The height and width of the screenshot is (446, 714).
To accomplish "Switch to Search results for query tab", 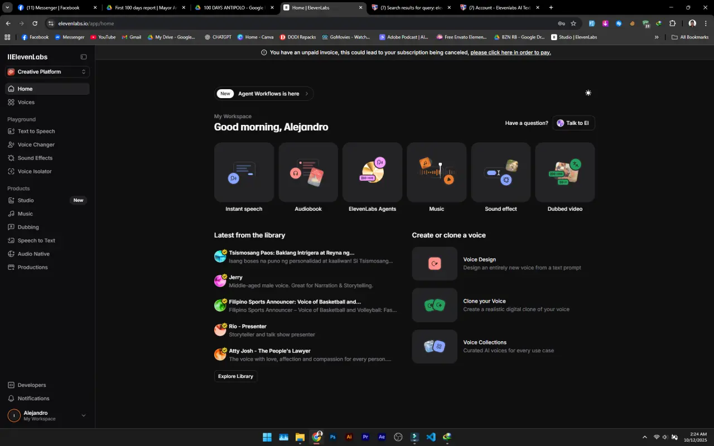I will pos(410,8).
